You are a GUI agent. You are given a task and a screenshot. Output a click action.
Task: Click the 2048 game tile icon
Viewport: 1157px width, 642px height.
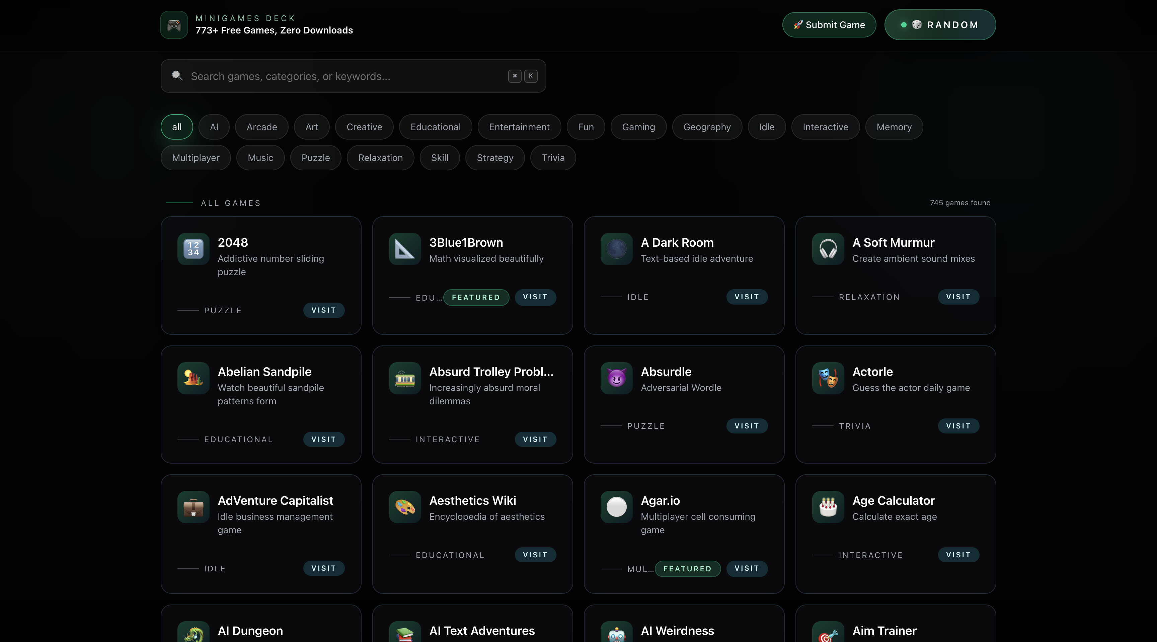tap(193, 250)
